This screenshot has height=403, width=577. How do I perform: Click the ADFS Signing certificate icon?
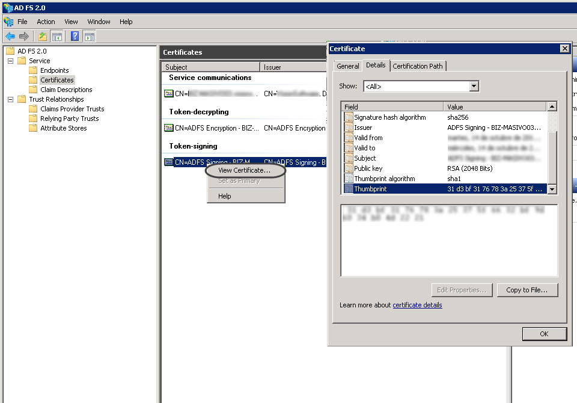pos(168,162)
